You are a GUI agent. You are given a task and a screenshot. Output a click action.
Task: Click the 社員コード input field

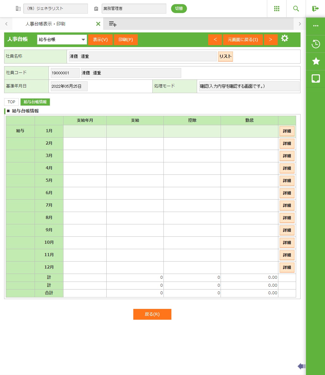[65, 73]
